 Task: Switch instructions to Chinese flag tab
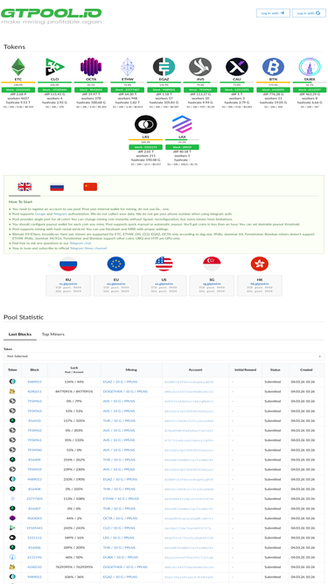90,187
